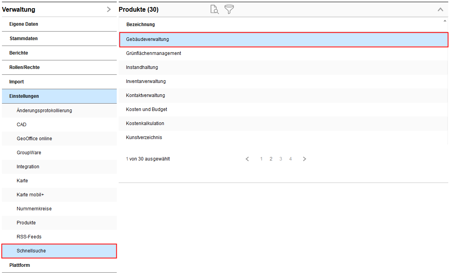Select the Gebäudeverwaltung product
The image size is (451, 275).
click(147, 39)
